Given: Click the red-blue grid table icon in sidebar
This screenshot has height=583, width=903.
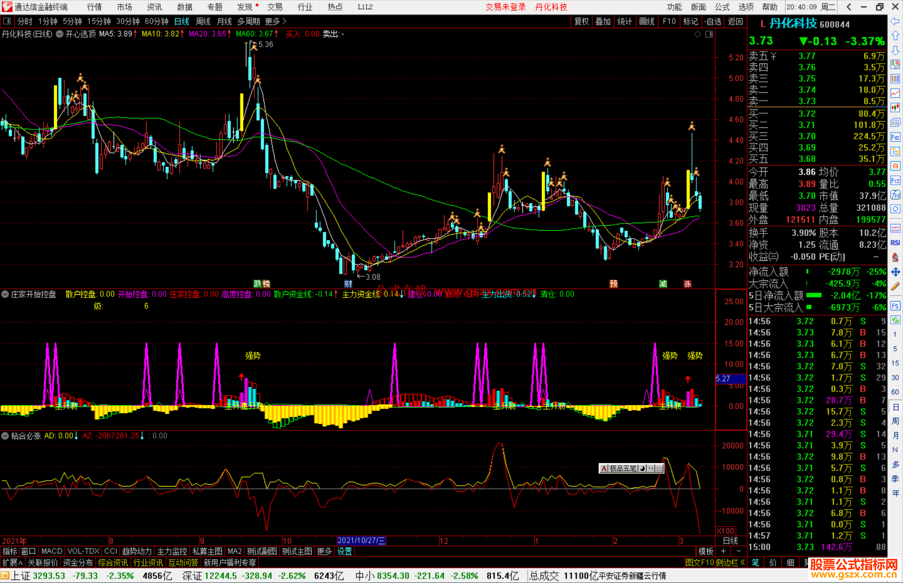Looking at the screenshot, I should tap(895, 79).
